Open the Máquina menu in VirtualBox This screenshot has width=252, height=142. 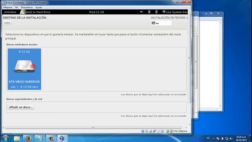[x=8, y=7]
